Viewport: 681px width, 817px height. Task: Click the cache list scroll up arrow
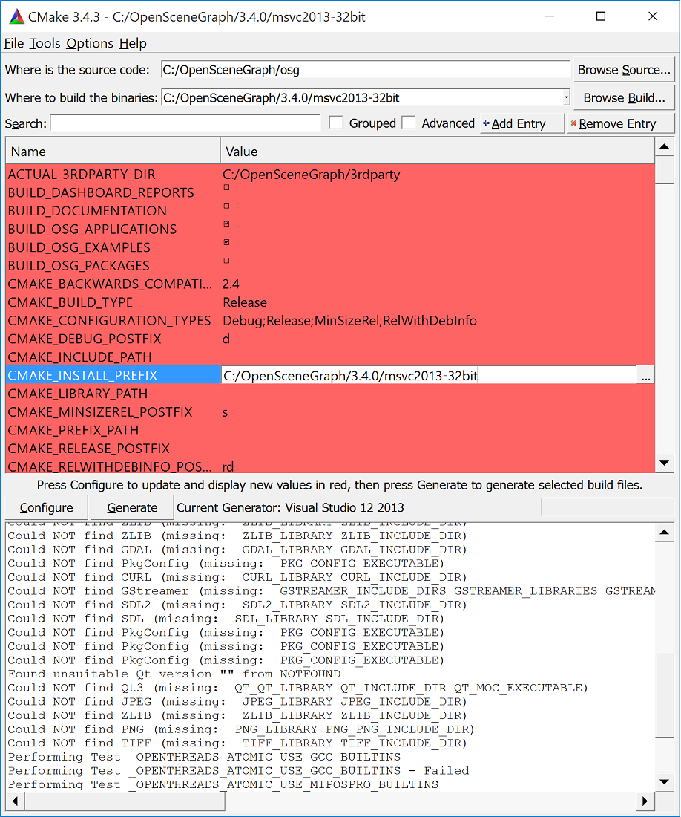coord(665,146)
